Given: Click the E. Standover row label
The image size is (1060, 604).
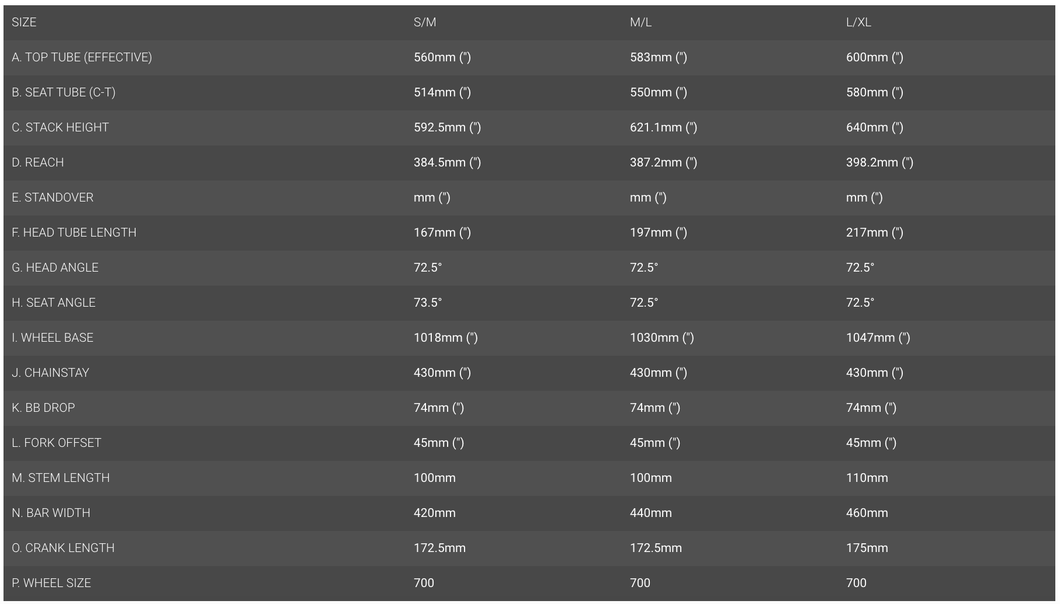Looking at the screenshot, I should coord(53,197).
